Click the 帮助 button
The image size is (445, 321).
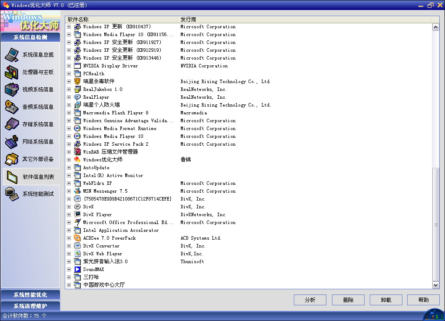(423, 300)
